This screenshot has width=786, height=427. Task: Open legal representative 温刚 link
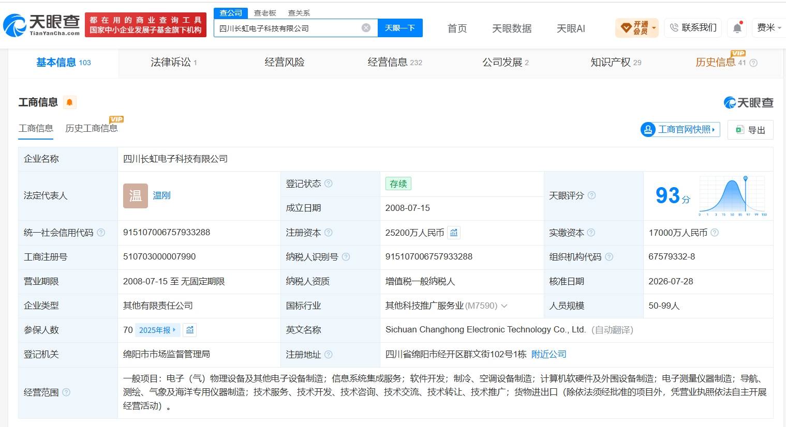[x=161, y=195]
